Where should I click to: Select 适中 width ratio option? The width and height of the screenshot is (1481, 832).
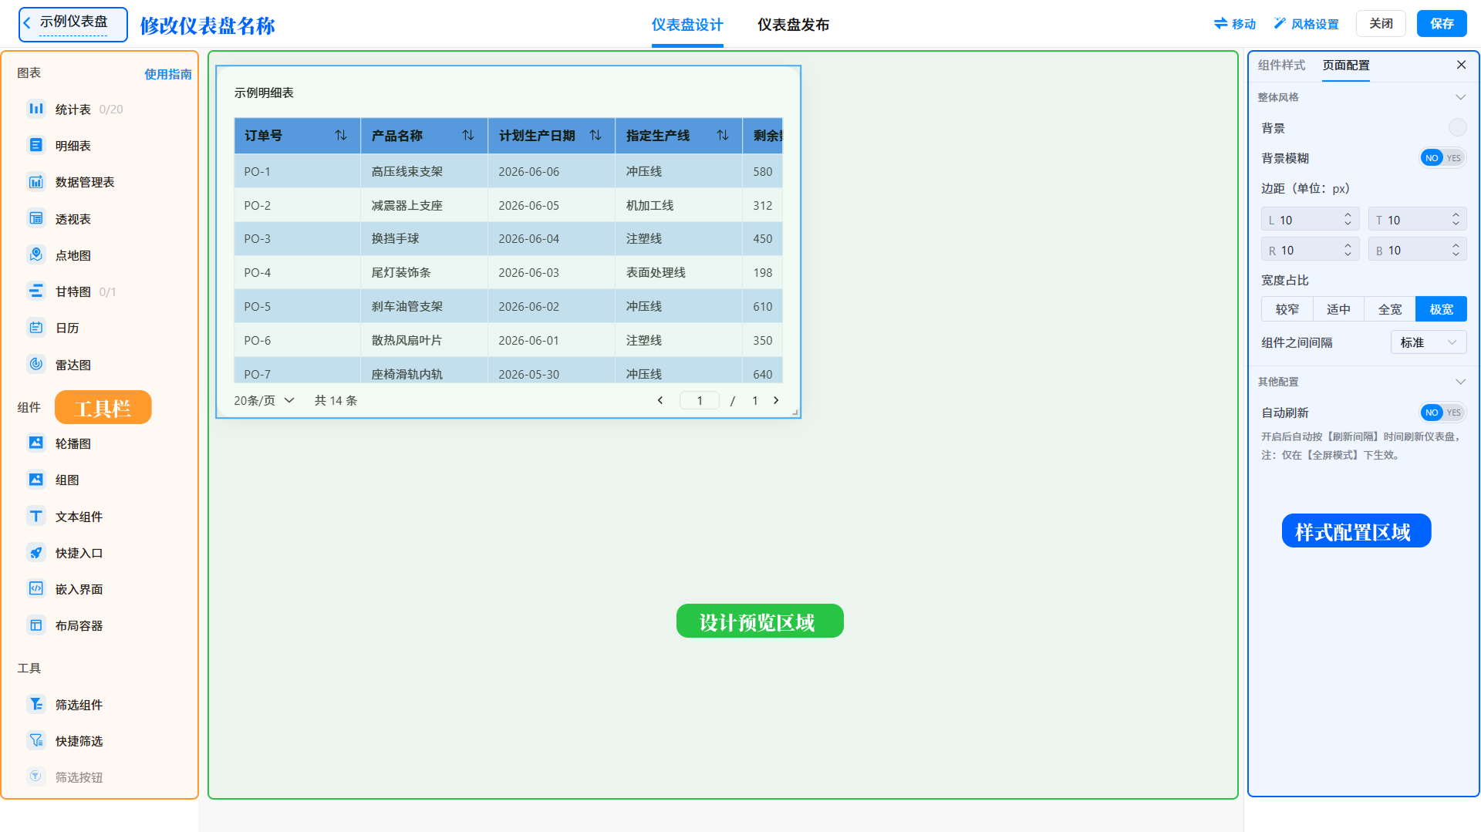pos(1338,309)
